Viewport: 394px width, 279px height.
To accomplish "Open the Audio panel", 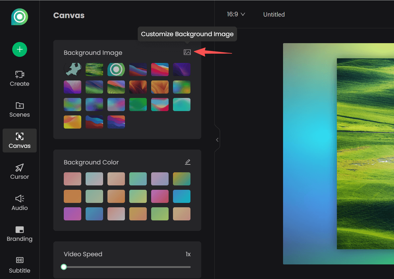I will [20, 202].
